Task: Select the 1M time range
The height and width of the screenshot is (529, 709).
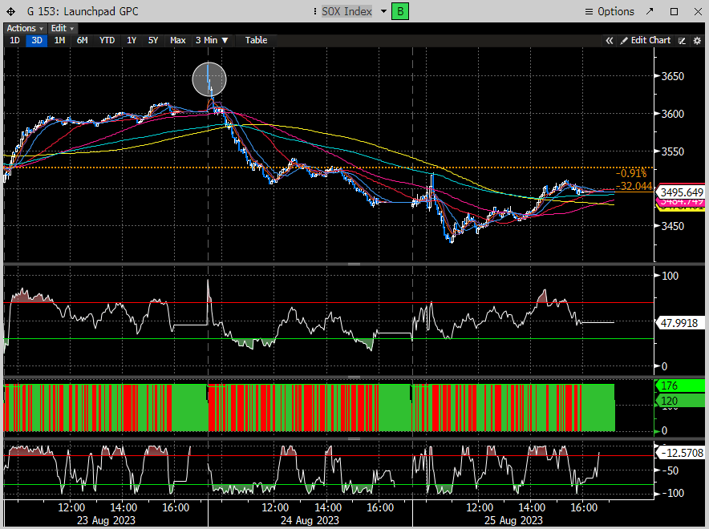Action: coord(59,40)
